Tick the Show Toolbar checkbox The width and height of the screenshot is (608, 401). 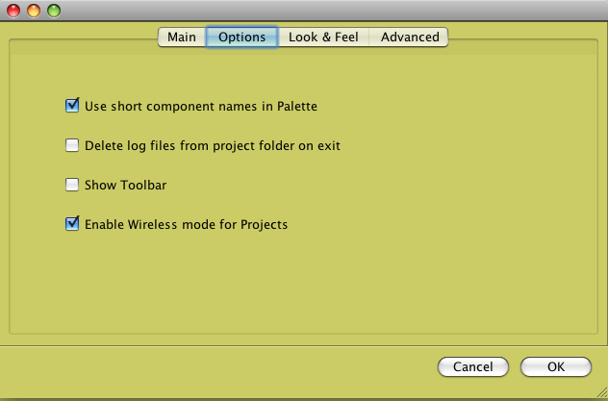pos(72,185)
